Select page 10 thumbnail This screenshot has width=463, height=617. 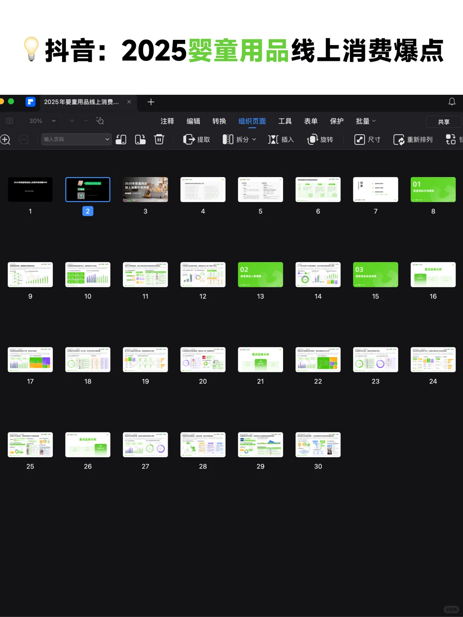(88, 275)
